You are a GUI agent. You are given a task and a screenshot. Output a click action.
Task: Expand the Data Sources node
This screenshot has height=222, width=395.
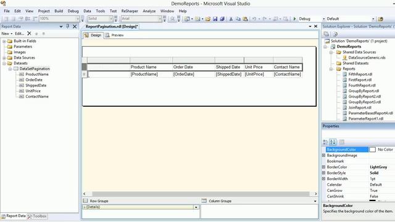pos(4,57)
